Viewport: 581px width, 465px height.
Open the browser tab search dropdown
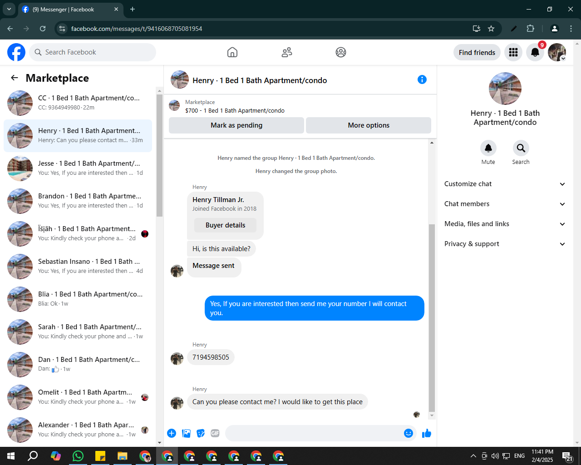click(9, 9)
